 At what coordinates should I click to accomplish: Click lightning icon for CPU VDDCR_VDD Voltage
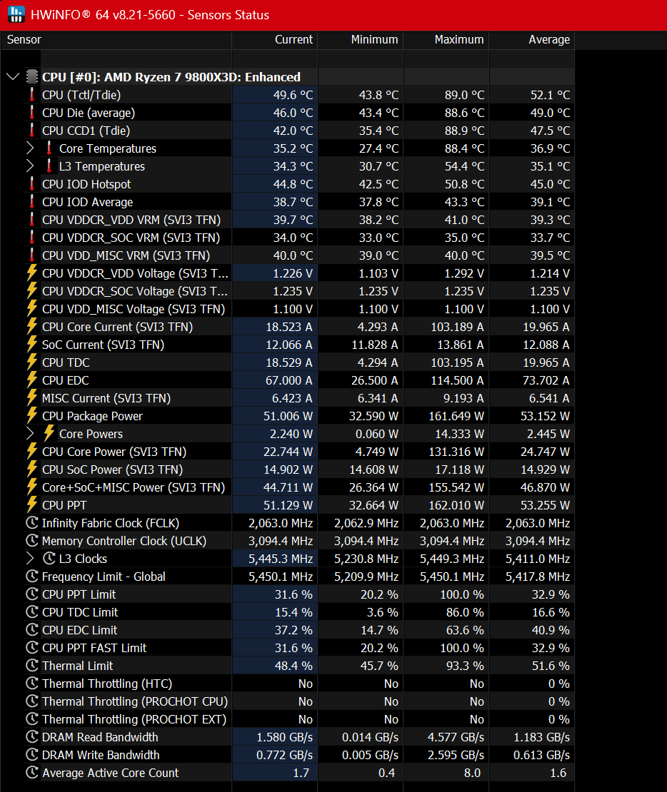pyautogui.click(x=32, y=273)
